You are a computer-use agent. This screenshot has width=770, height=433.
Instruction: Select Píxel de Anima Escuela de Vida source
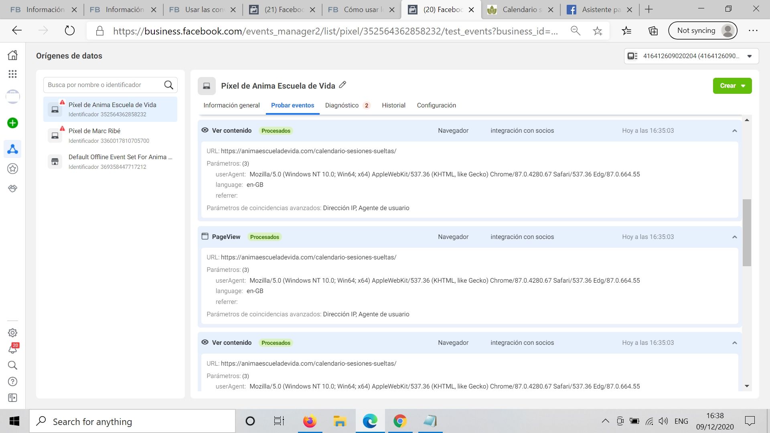110,109
